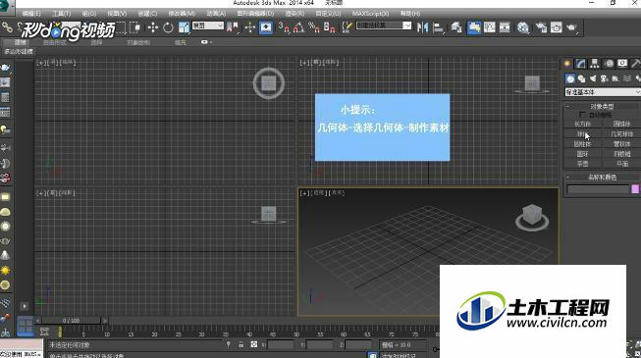Click Render Production teapot icon
The height and width of the screenshot is (358, 641).
click(x=571, y=27)
